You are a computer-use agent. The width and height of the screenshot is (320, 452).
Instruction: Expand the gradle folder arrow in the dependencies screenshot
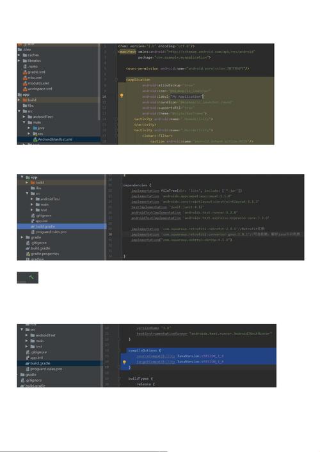click(x=22, y=237)
